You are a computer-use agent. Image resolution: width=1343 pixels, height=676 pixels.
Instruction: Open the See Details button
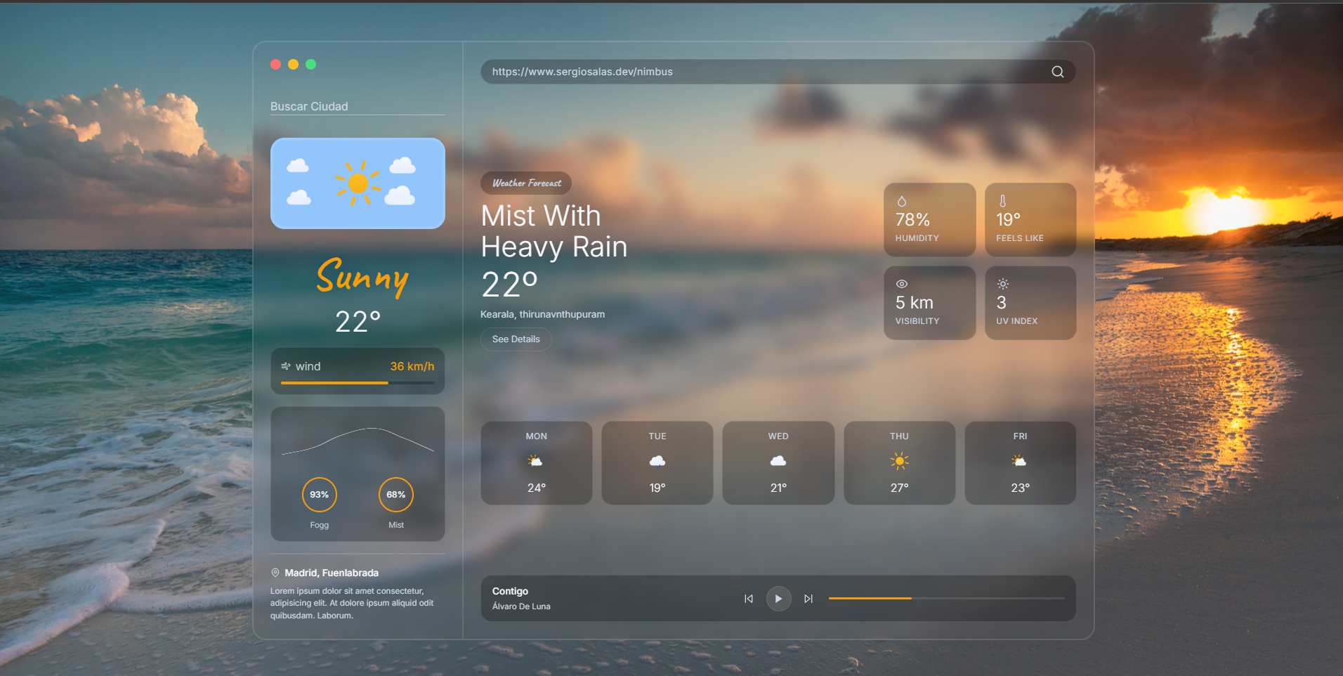516,339
